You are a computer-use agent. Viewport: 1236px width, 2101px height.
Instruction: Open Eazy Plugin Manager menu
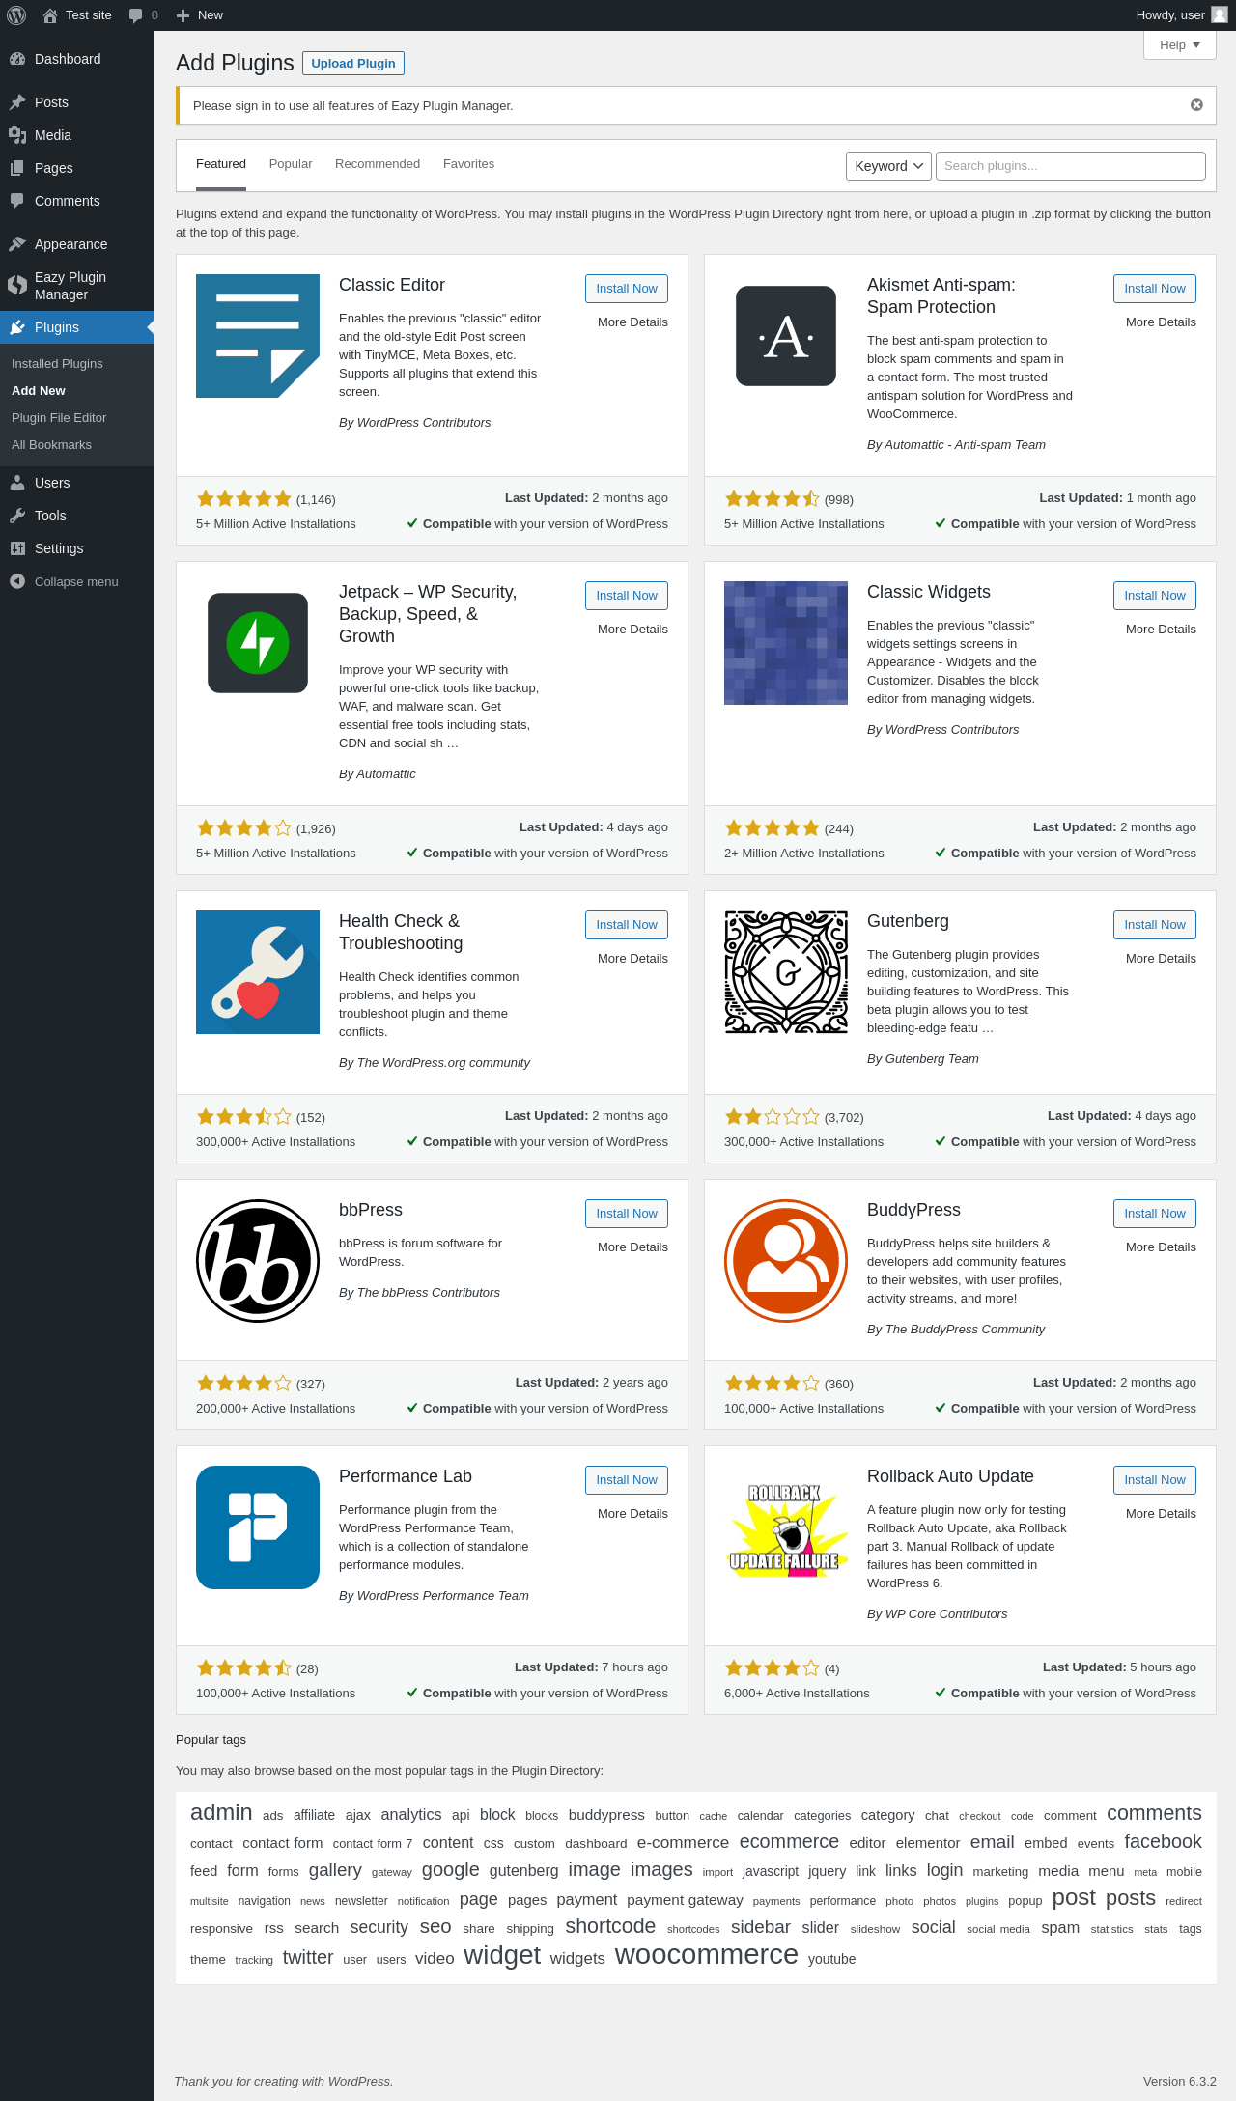(77, 286)
